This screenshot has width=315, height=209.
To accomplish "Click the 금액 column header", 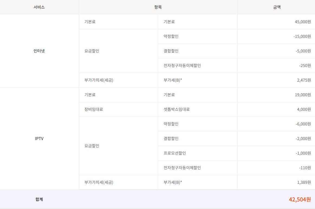I will [277, 7].
